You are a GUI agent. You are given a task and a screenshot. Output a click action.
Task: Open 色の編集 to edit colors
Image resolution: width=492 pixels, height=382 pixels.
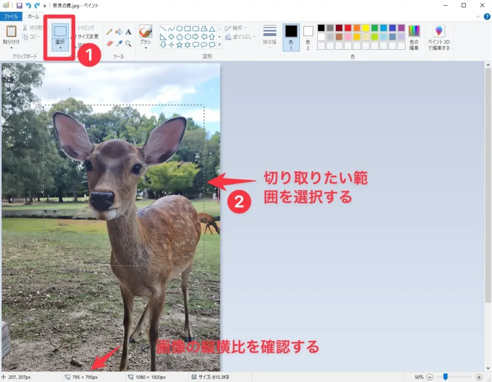(414, 37)
